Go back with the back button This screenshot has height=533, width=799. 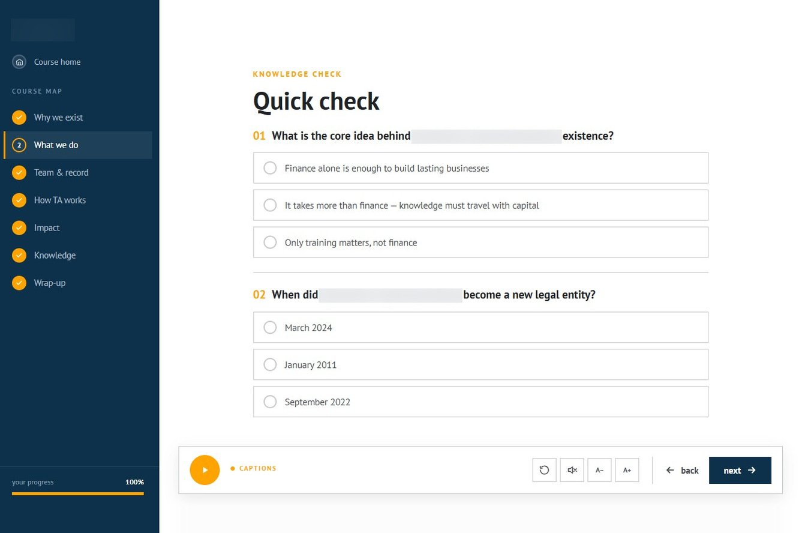[683, 470]
